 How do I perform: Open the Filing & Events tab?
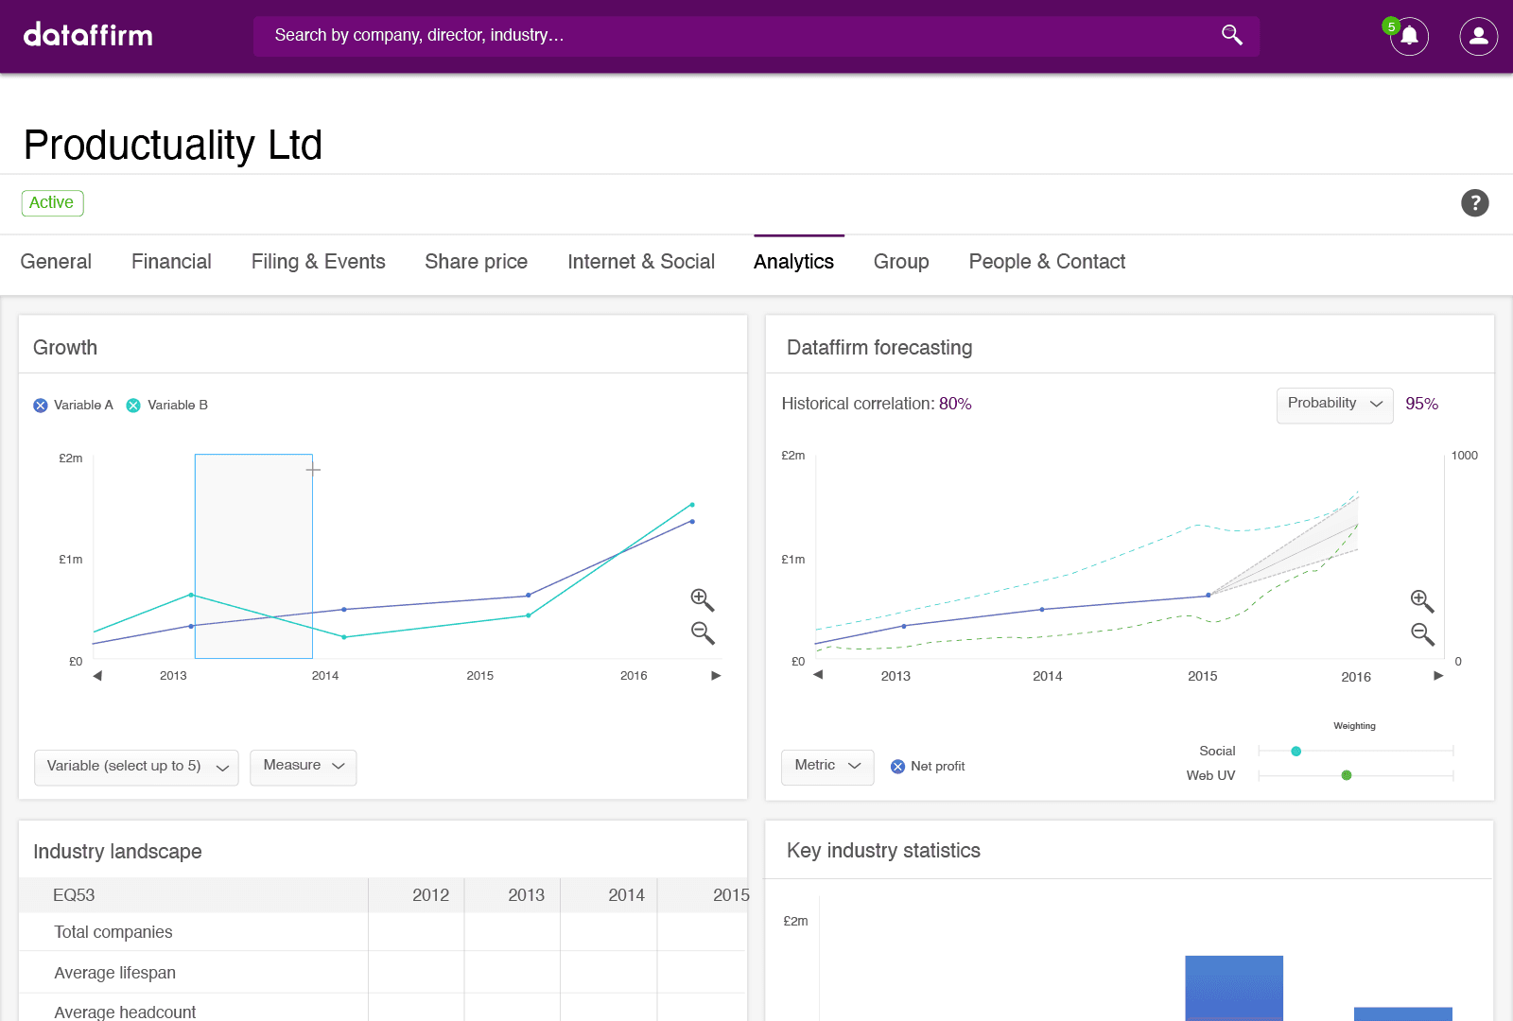[x=318, y=262]
